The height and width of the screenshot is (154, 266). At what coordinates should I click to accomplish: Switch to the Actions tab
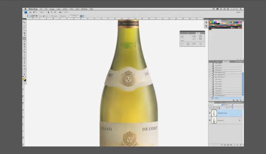(x=233, y=61)
